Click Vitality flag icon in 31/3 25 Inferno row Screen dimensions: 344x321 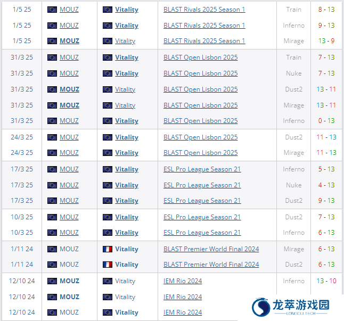(x=108, y=121)
